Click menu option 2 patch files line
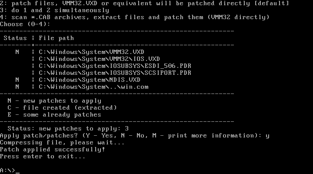The image size is (313, 174). tap(144, 3)
